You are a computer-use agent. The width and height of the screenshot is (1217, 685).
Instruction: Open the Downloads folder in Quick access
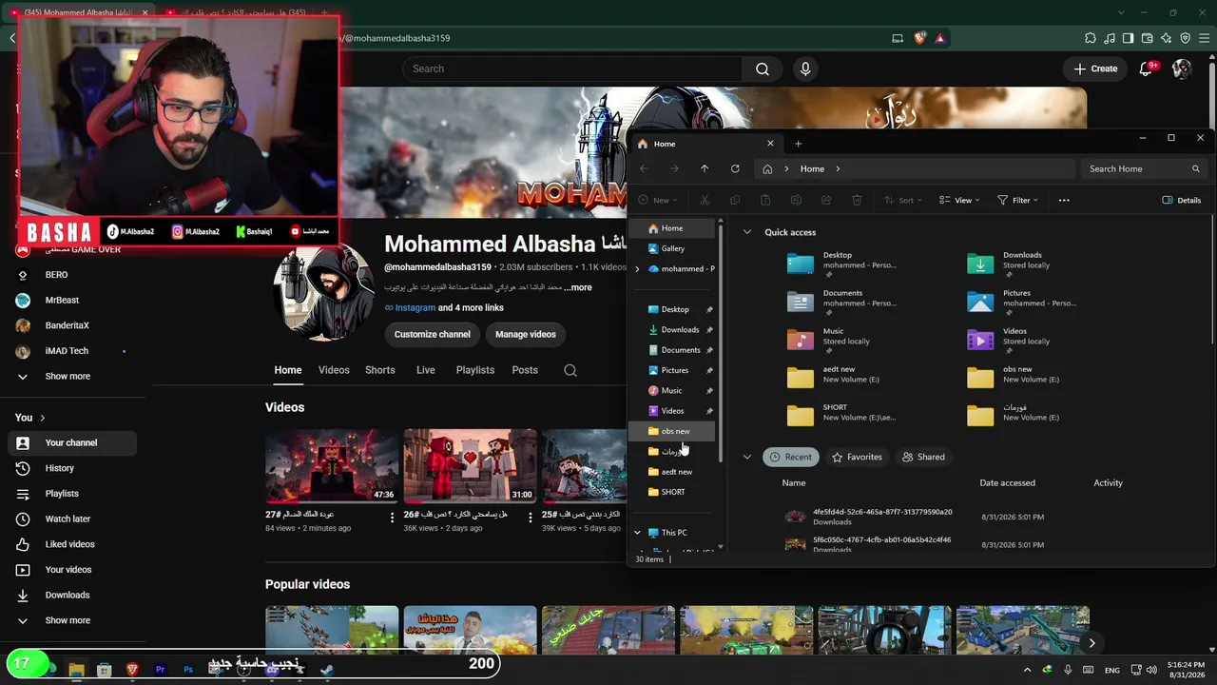(x=1022, y=264)
